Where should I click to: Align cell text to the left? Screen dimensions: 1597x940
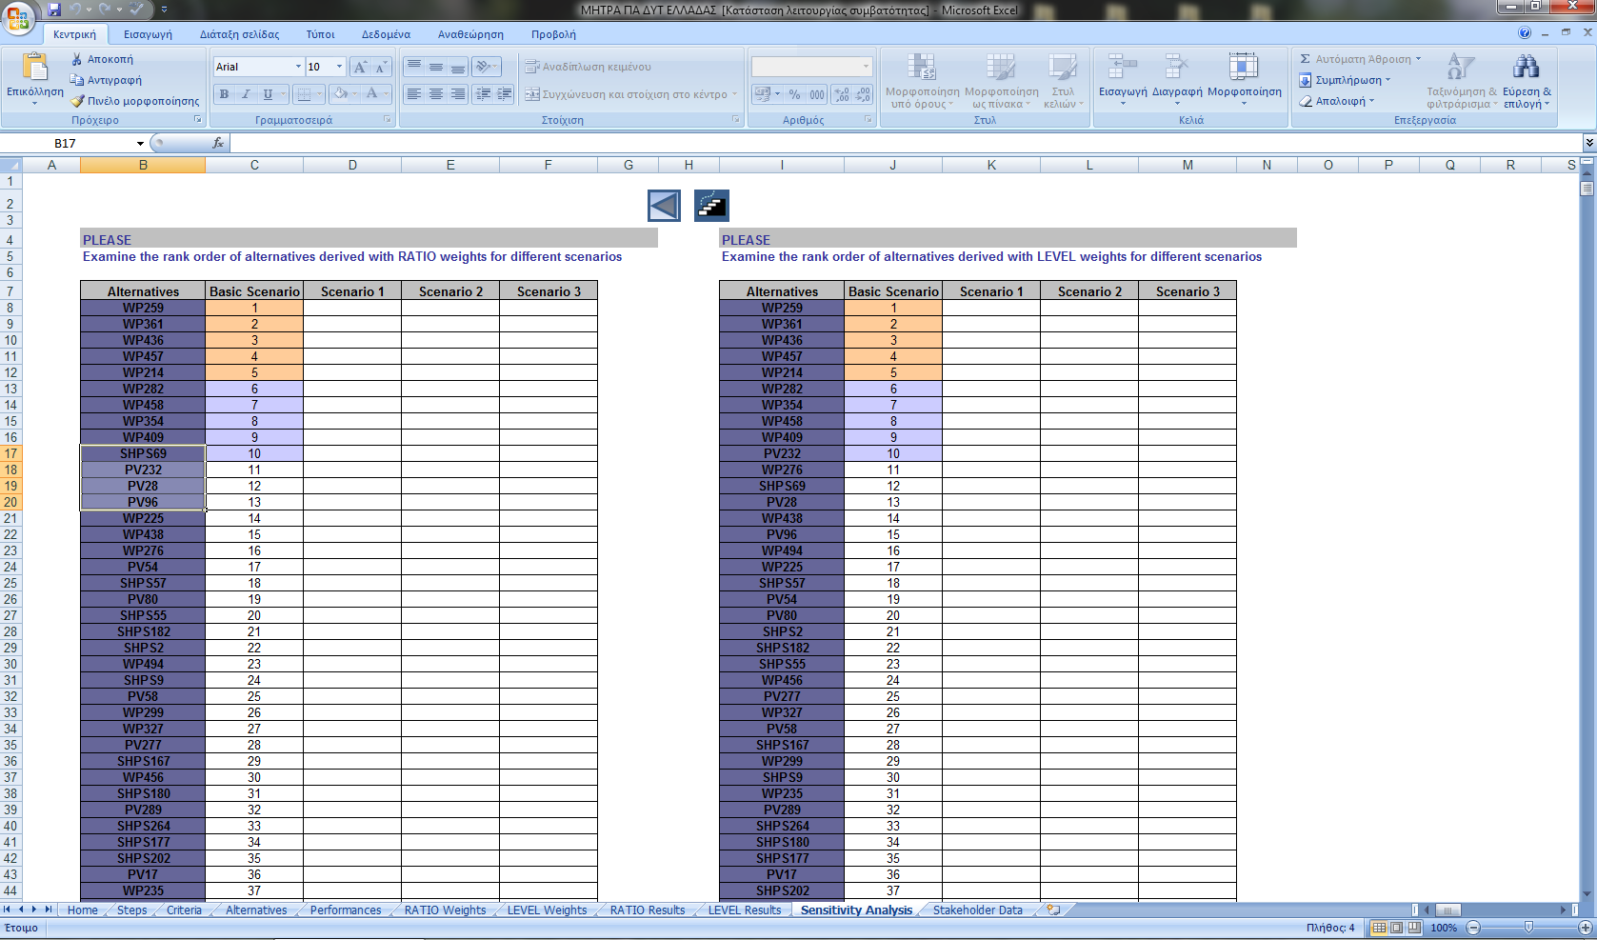click(x=413, y=93)
